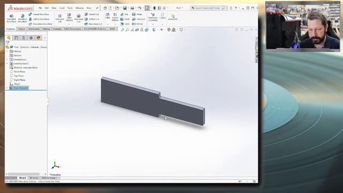Click the Zoom to Fit icon
The width and height of the screenshot is (343, 193).
tap(123, 29)
